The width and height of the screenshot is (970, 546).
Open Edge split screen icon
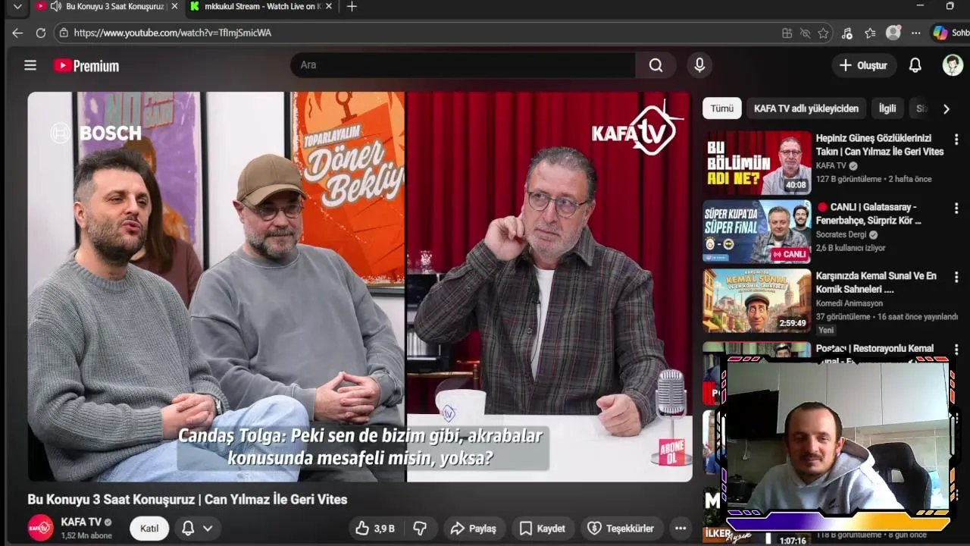(787, 33)
